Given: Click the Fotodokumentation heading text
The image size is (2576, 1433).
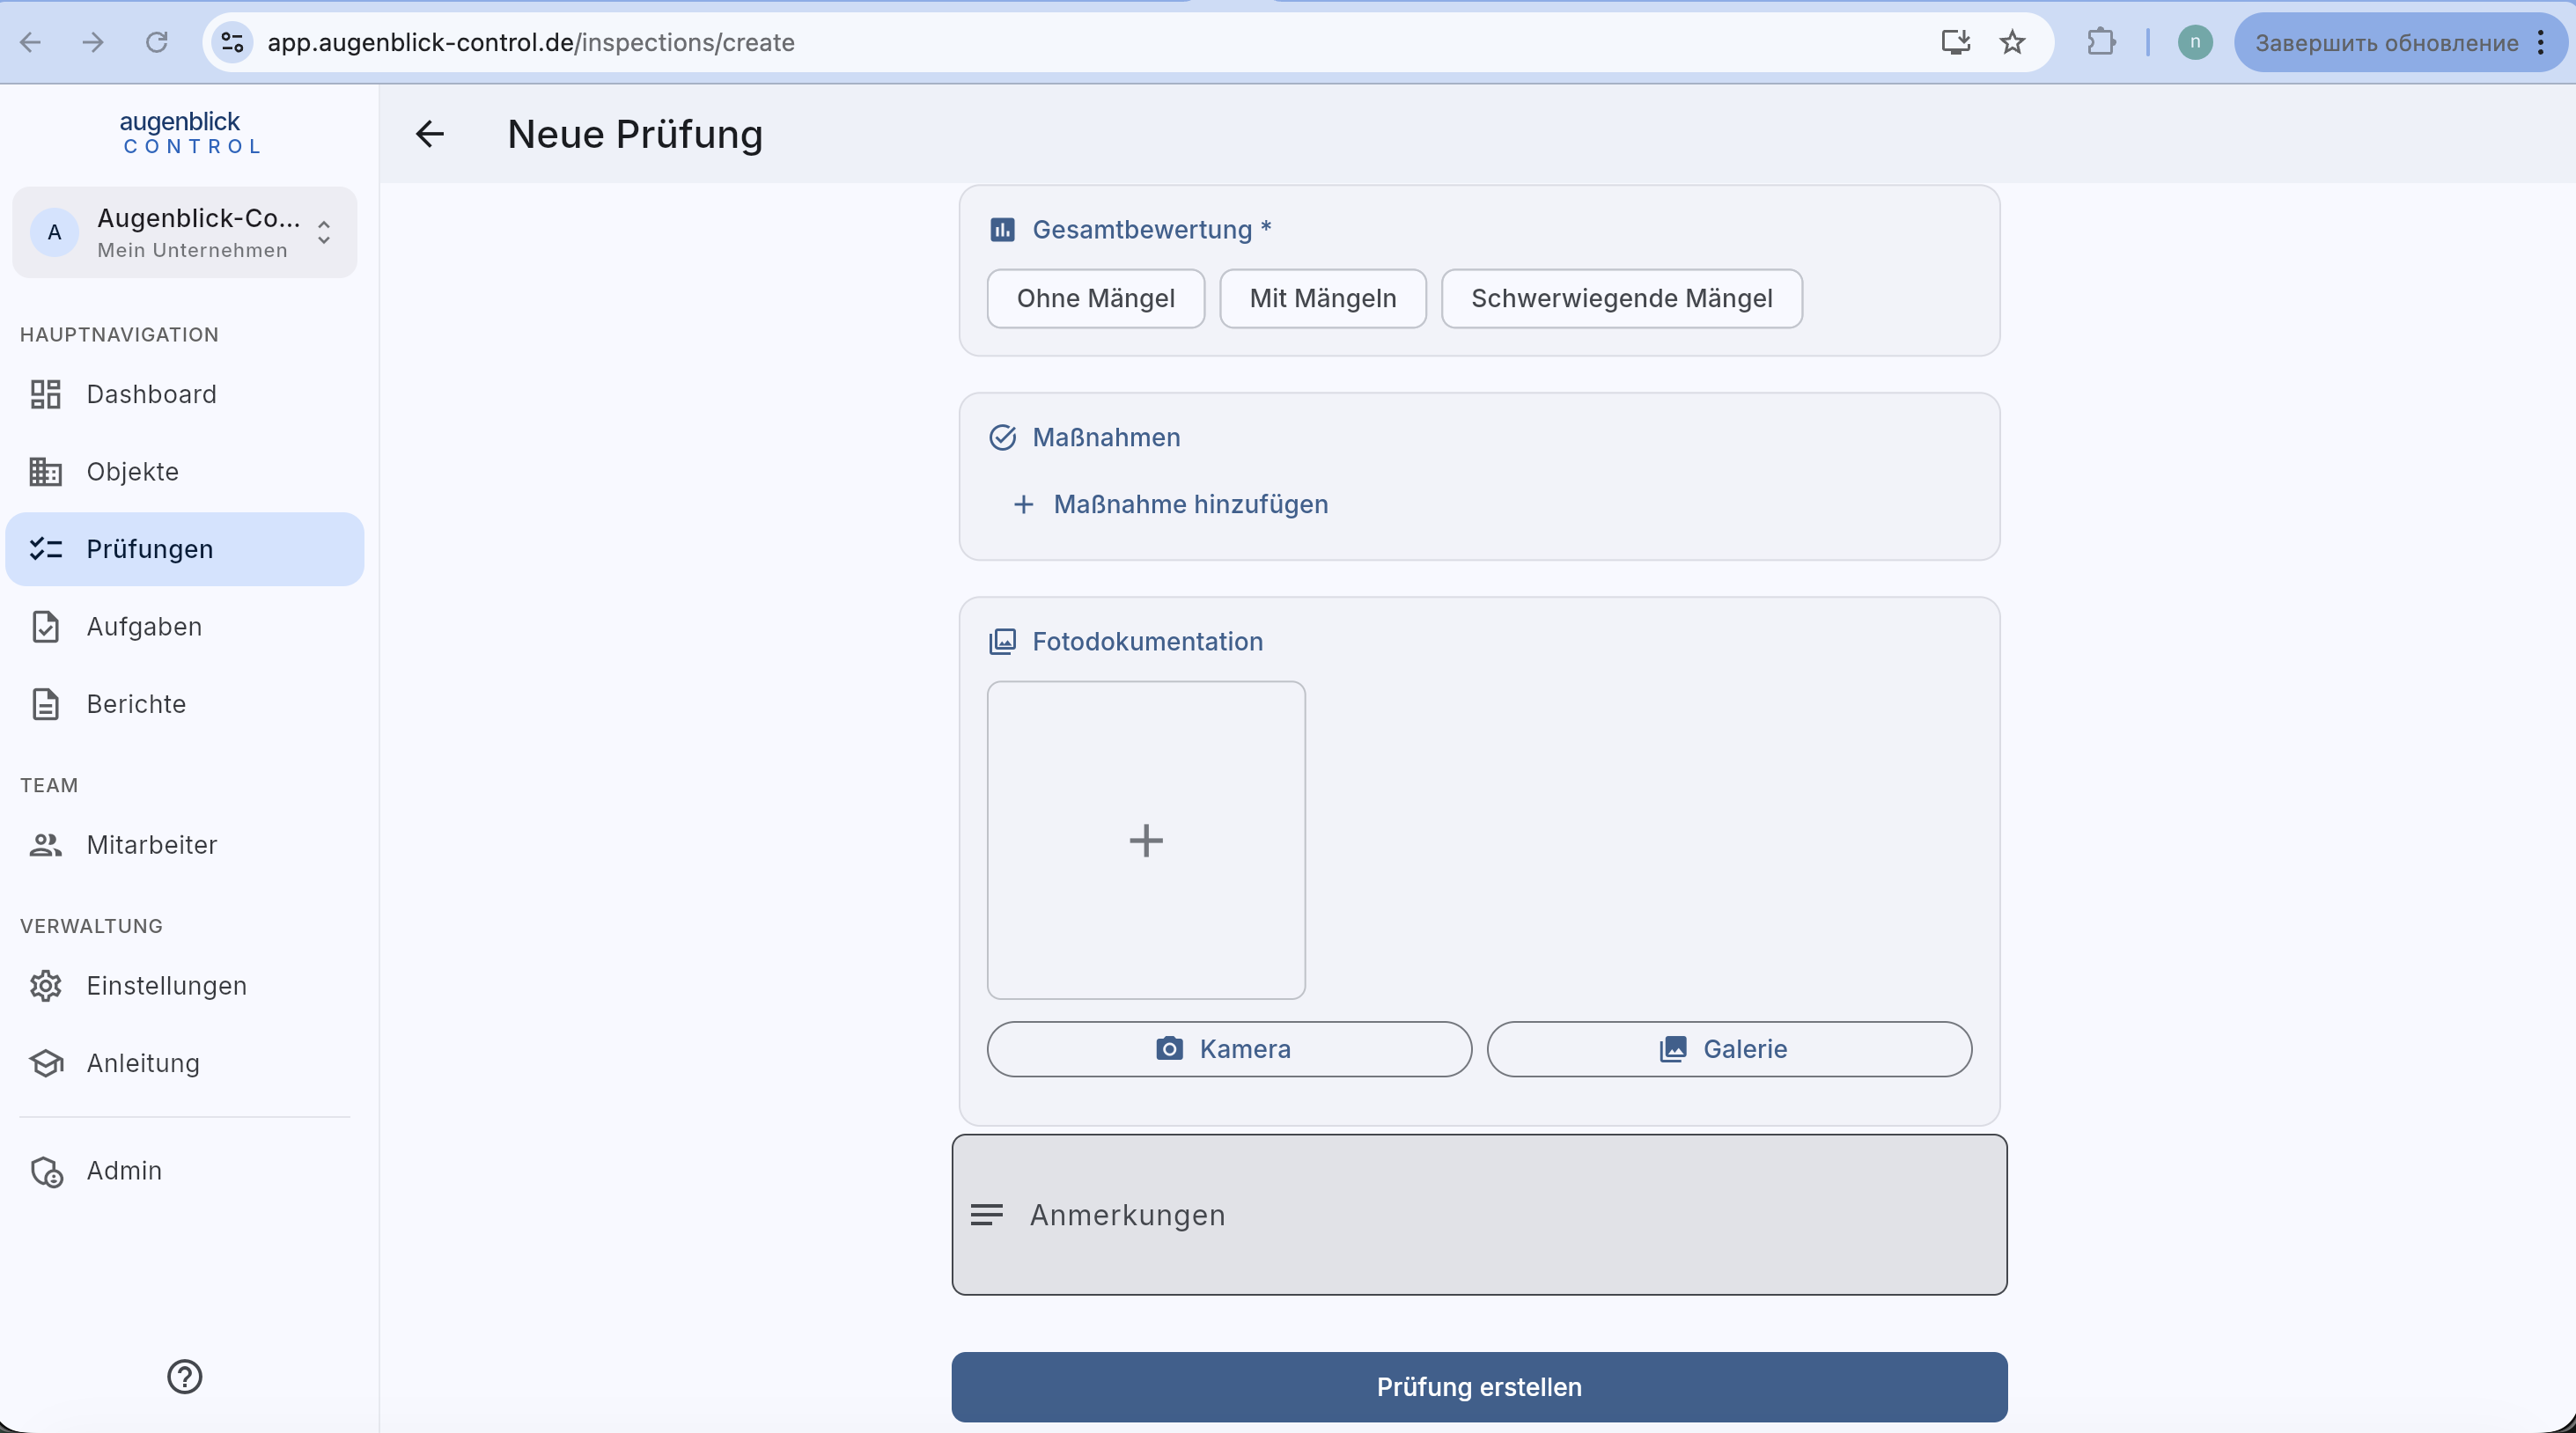Looking at the screenshot, I should [x=1148, y=641].
